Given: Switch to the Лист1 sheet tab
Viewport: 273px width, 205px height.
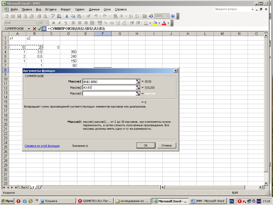Looking at the screenshot, I should 25,187.
